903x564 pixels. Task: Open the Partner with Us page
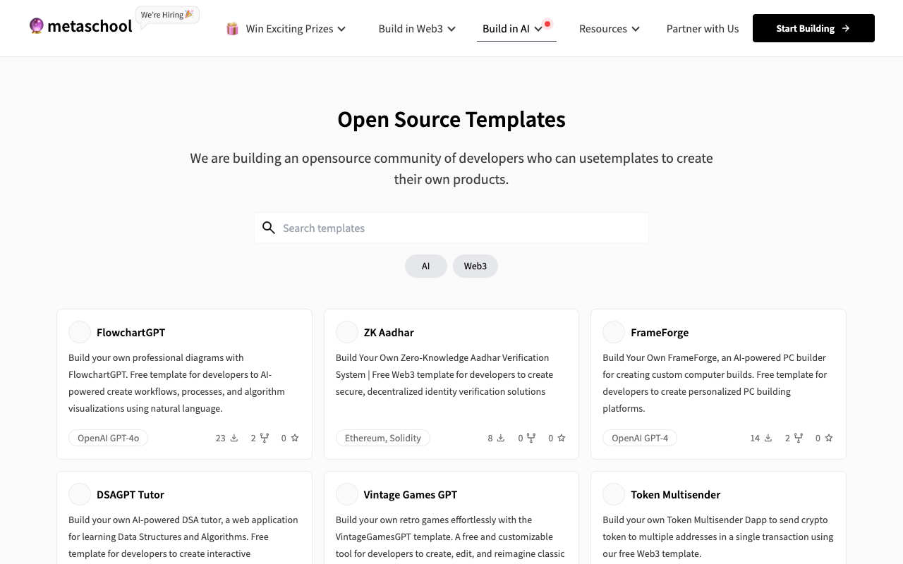[x=703, y=28]
